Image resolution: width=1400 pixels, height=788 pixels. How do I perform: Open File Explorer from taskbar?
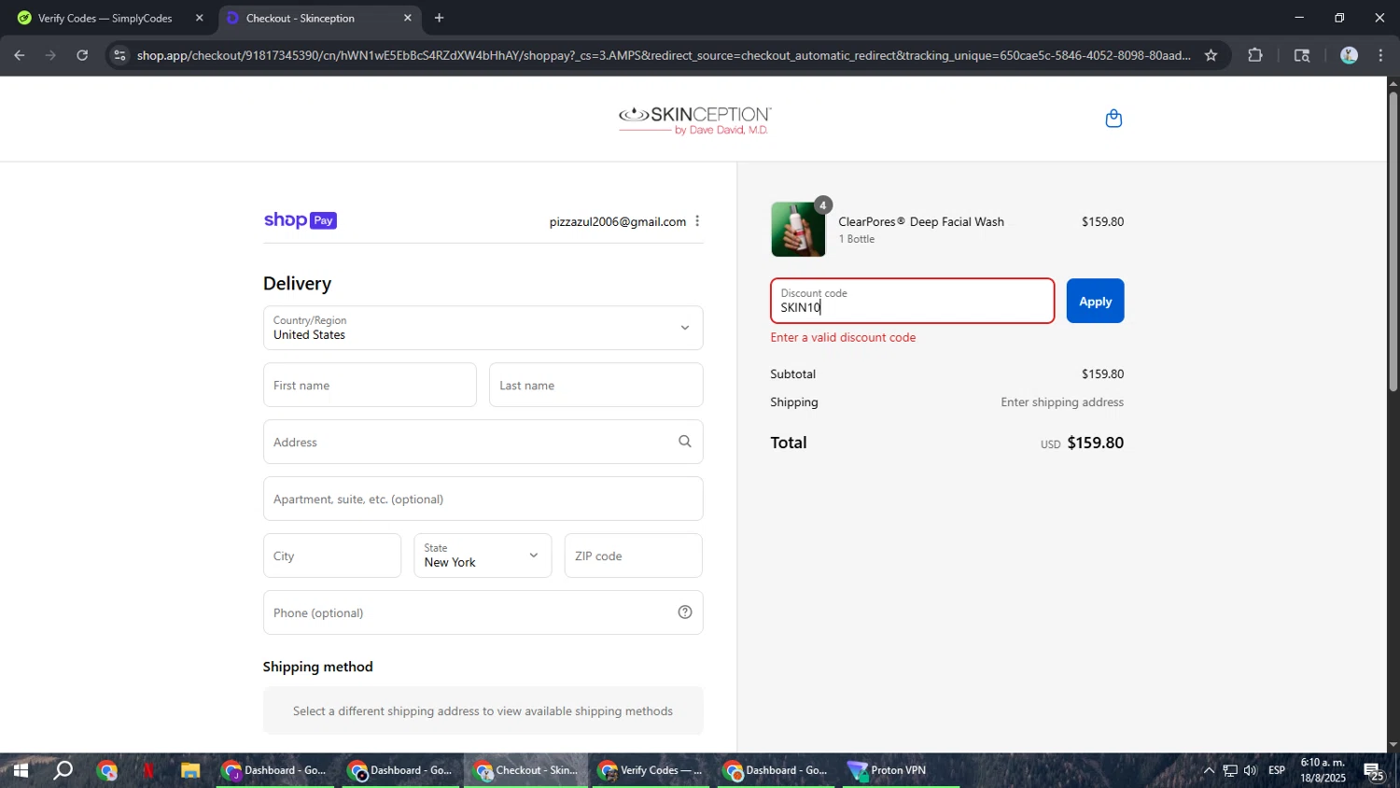pos(190,770)
